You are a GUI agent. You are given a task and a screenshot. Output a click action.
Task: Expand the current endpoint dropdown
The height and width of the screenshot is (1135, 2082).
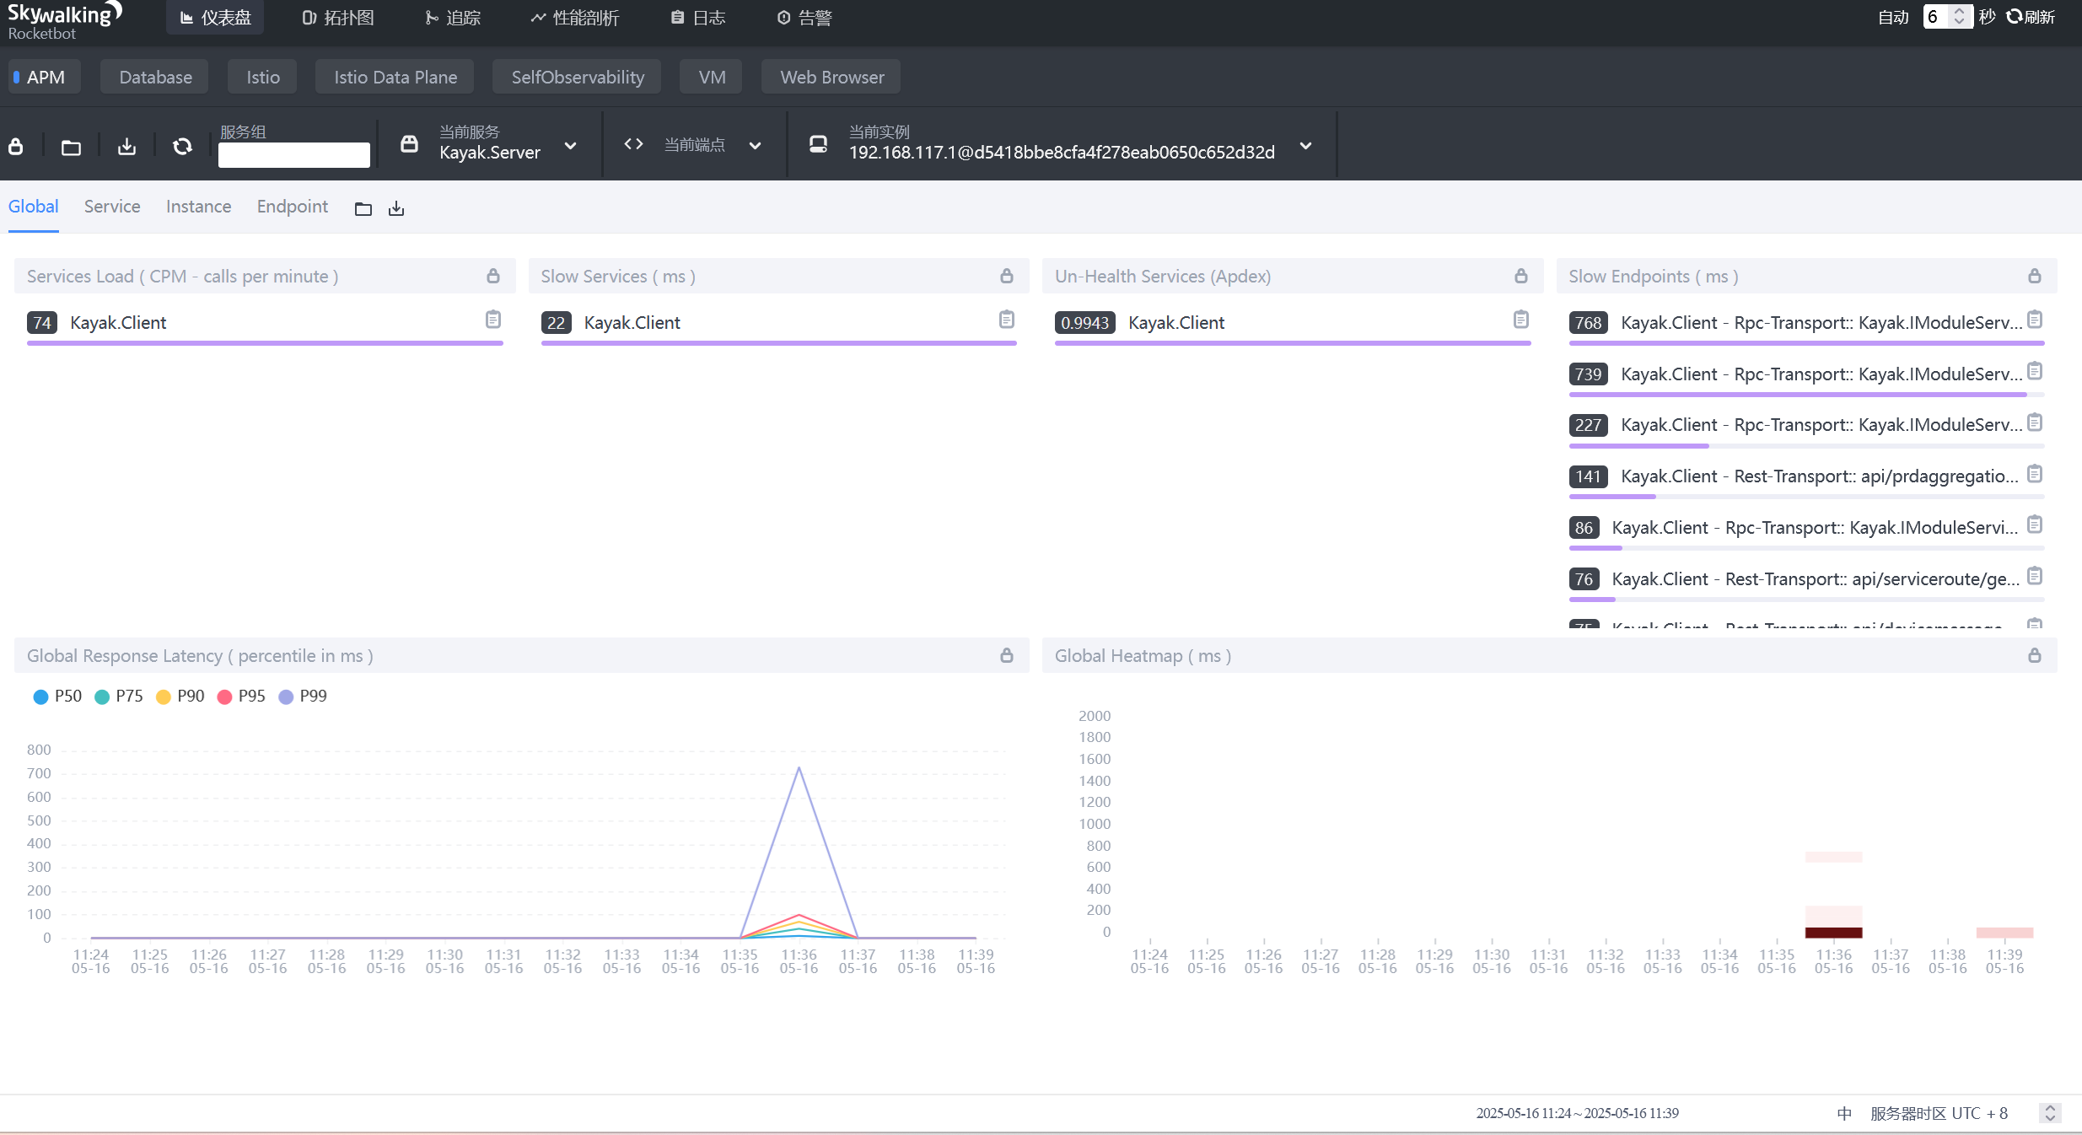pyautogui.click(x=755, y=146)
